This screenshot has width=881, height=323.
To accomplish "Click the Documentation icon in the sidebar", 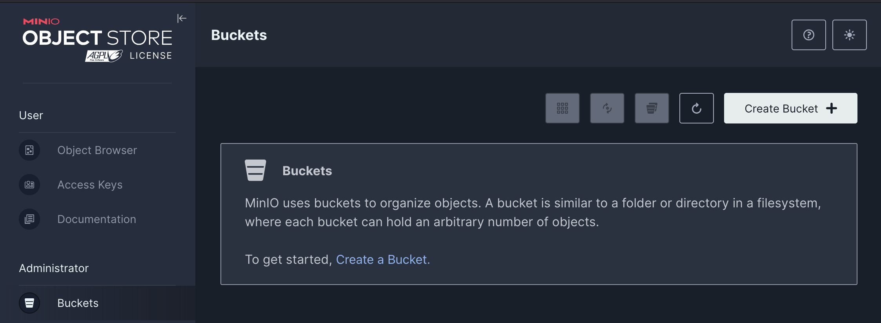I will point(29,219).
